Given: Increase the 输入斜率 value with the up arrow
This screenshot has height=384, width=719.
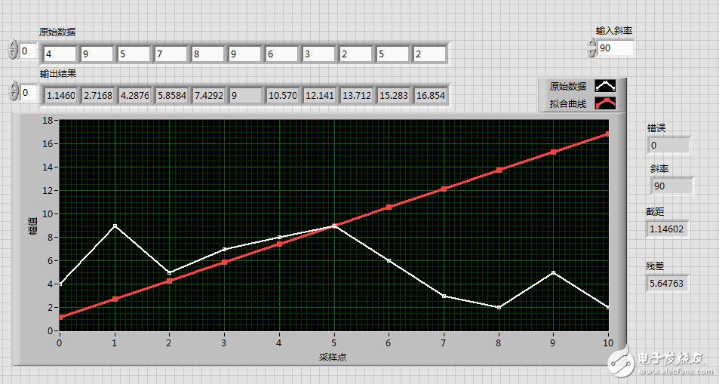Looking at the screenshot, I should coord(592,43).
